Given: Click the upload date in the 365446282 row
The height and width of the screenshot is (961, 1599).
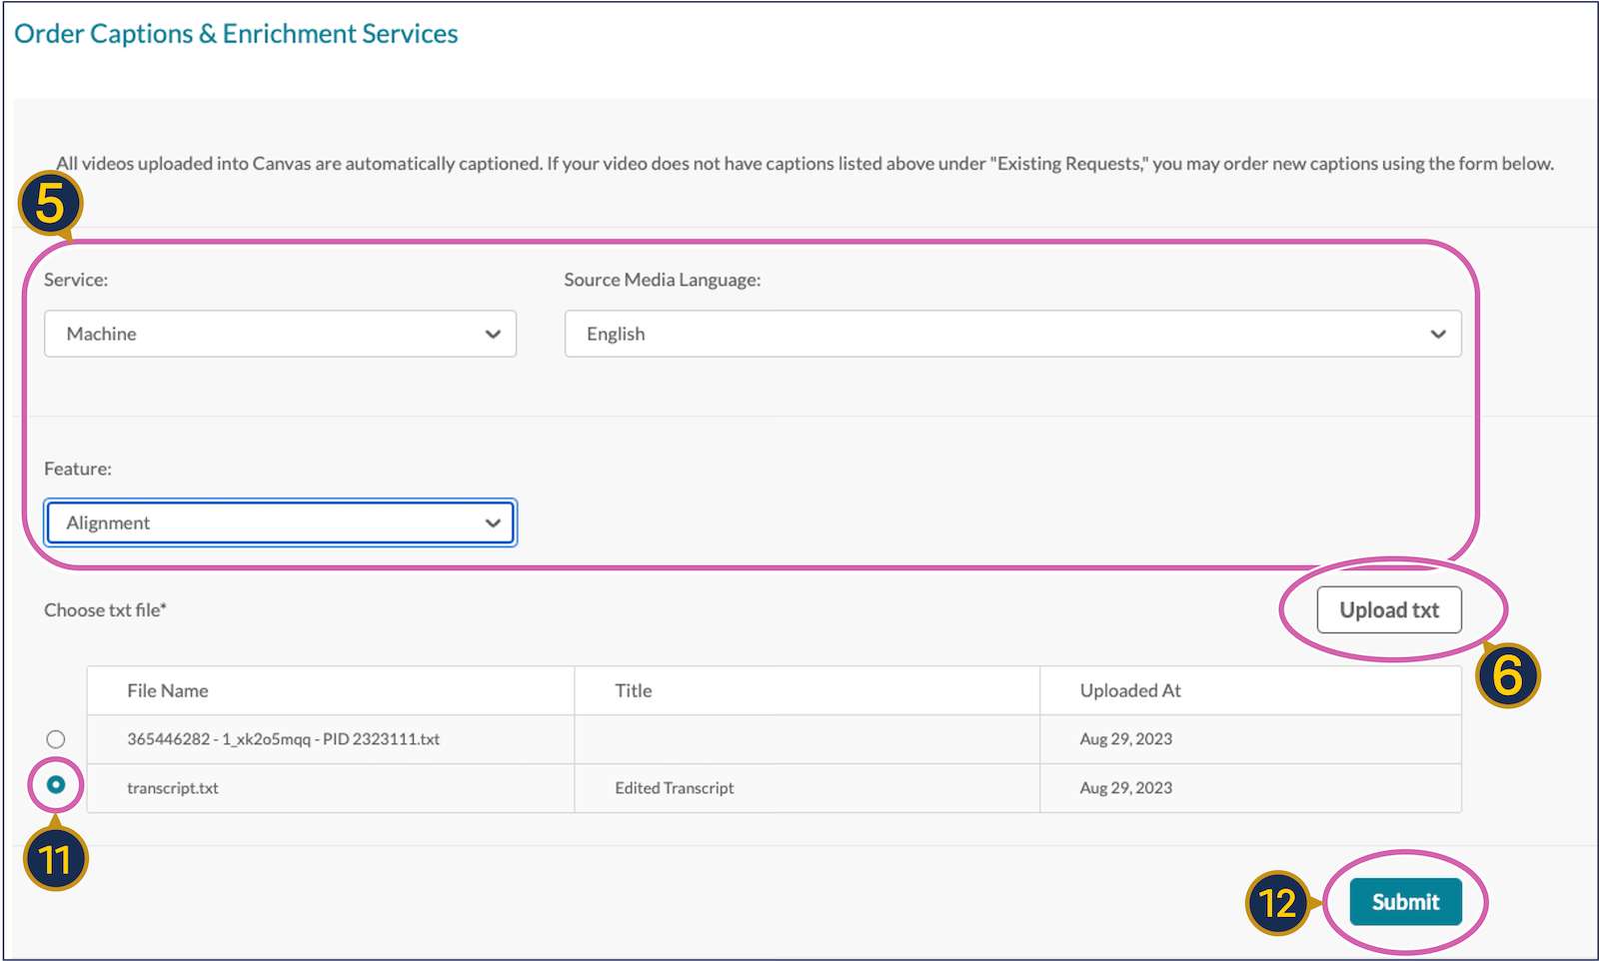Looking at the screenshot, I should pos(1126,739).
